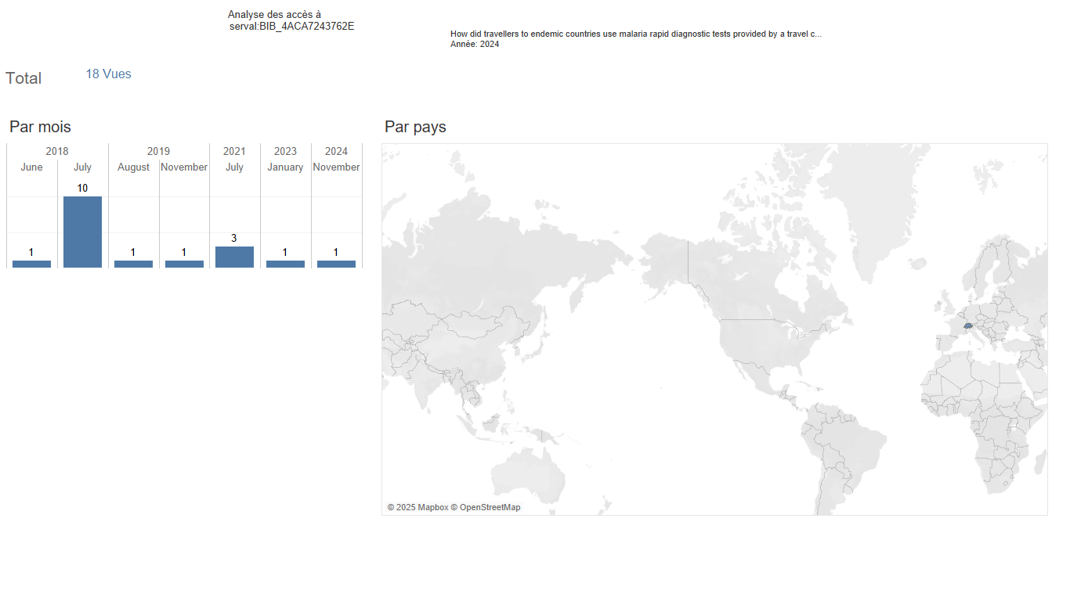Image resolution: width=1070 pixels, height=601 pixels.
Task: Click the 'Année: 2024' text
Action: coord(475,44)
